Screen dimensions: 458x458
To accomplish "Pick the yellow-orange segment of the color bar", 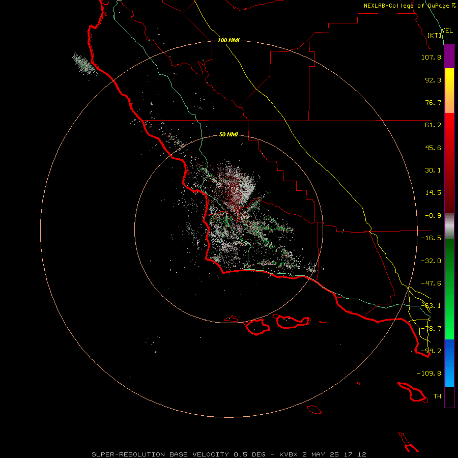I will coord(449,91).
